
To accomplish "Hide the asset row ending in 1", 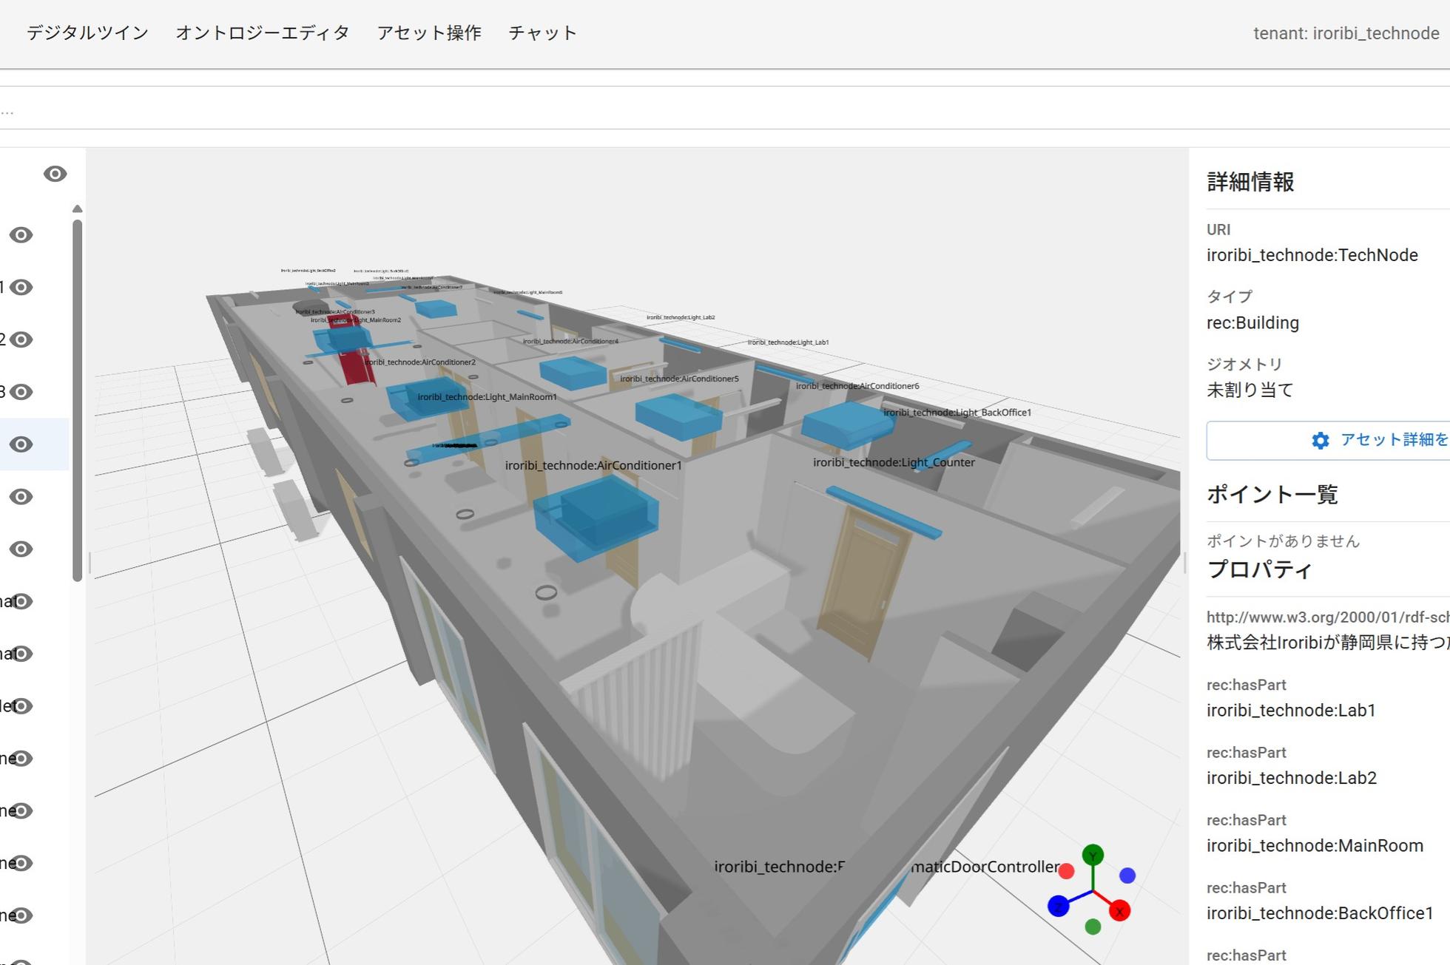I will tap(21, 288).
